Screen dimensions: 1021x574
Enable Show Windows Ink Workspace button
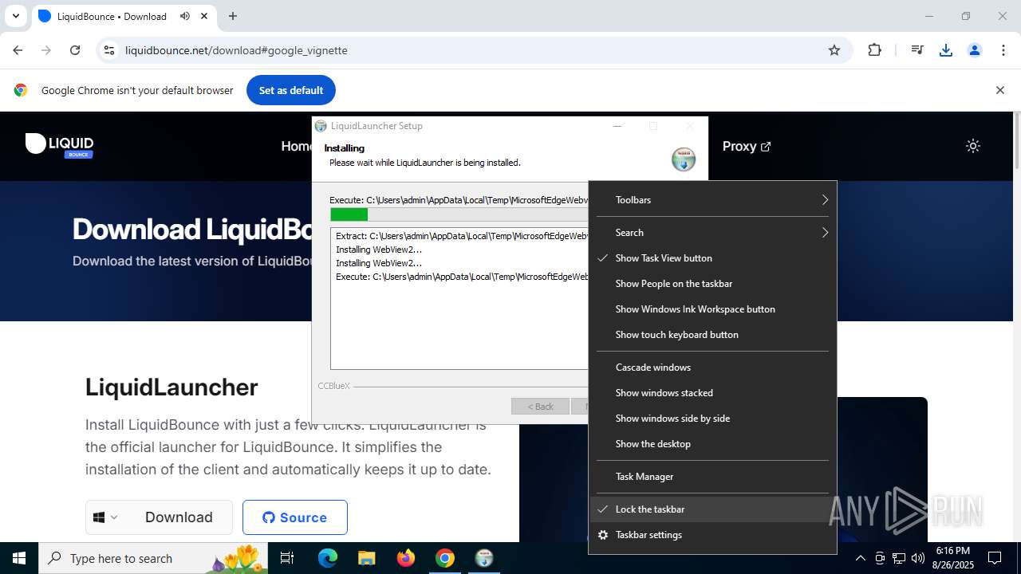(x=713, y=309)
